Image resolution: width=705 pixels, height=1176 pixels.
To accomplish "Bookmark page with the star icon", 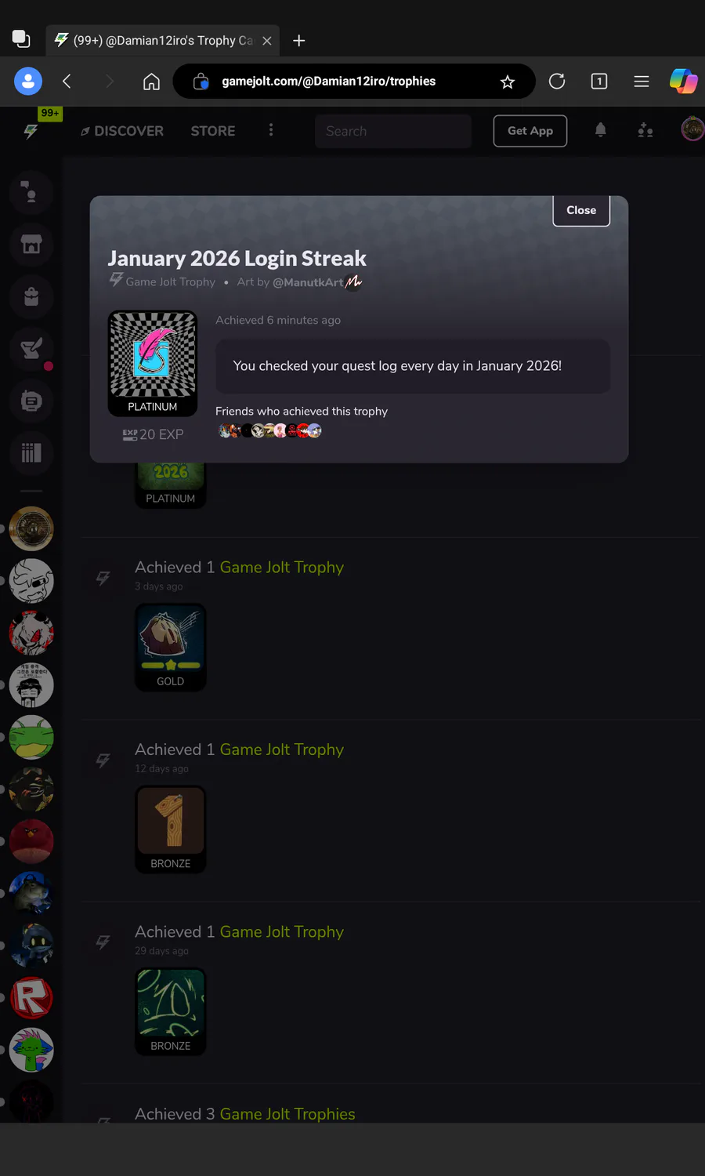I will tap(508, 82).
